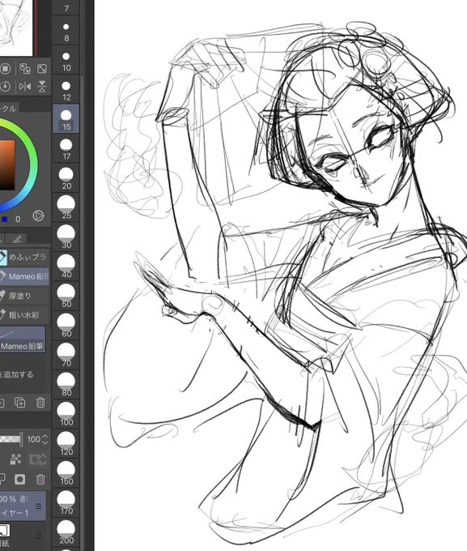Select brush size 12 preset
This screenshot has height=551, width=467.
click(x=66, y=90)
